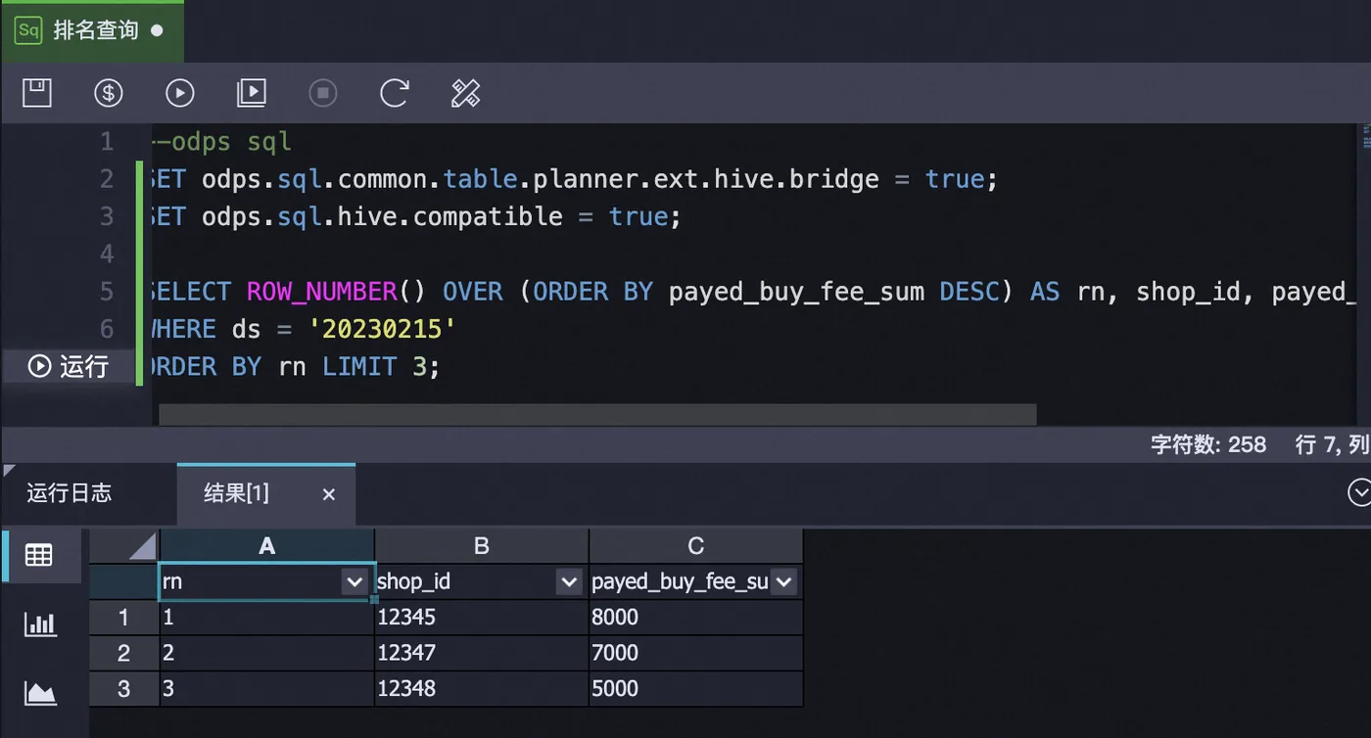Select the shop_id cell 12348
The image size is (1371, 738).
pyautogui.click(x=482, y=689)
